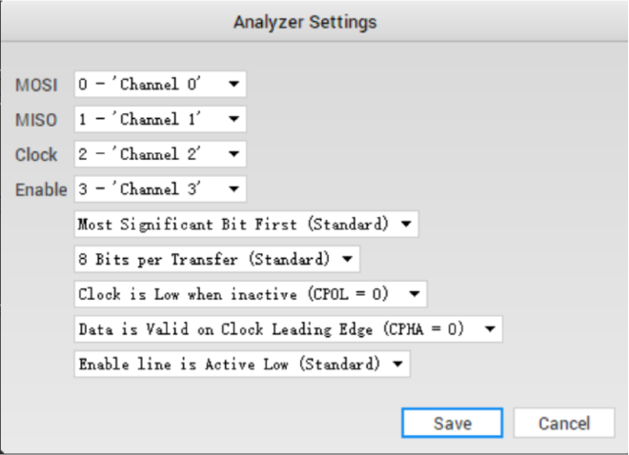Screen dimensions: 629x455
Task: Click the MISO label
Action: point(37,120)
